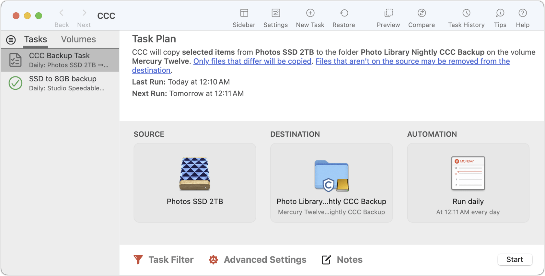Screen dimensions: 545x276
Task: Click the Task Plan heading
Action: click(x=154, y=39)
